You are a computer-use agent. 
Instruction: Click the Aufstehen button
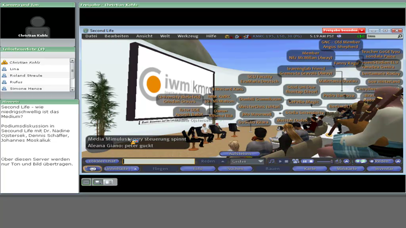pos(240,154)
